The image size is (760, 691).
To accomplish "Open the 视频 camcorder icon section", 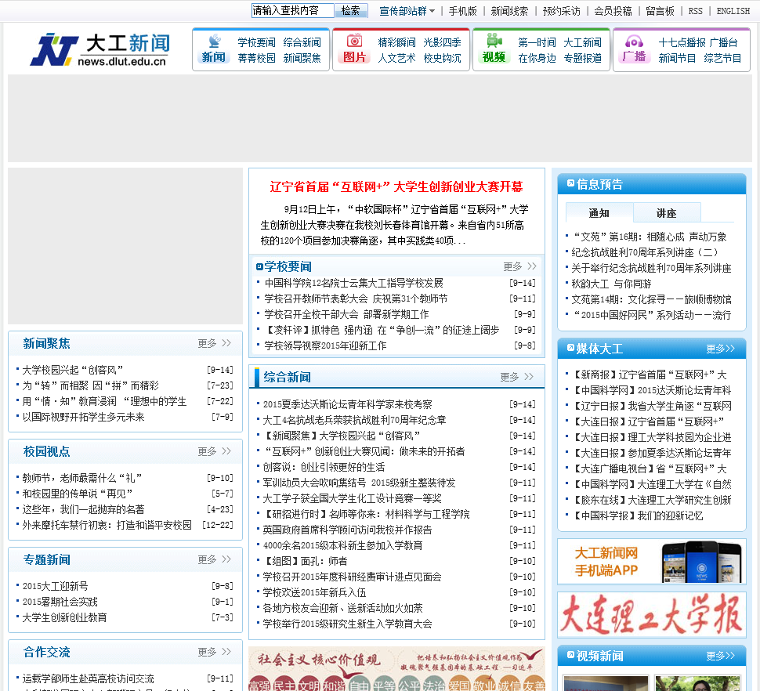I will click(494, 41).
